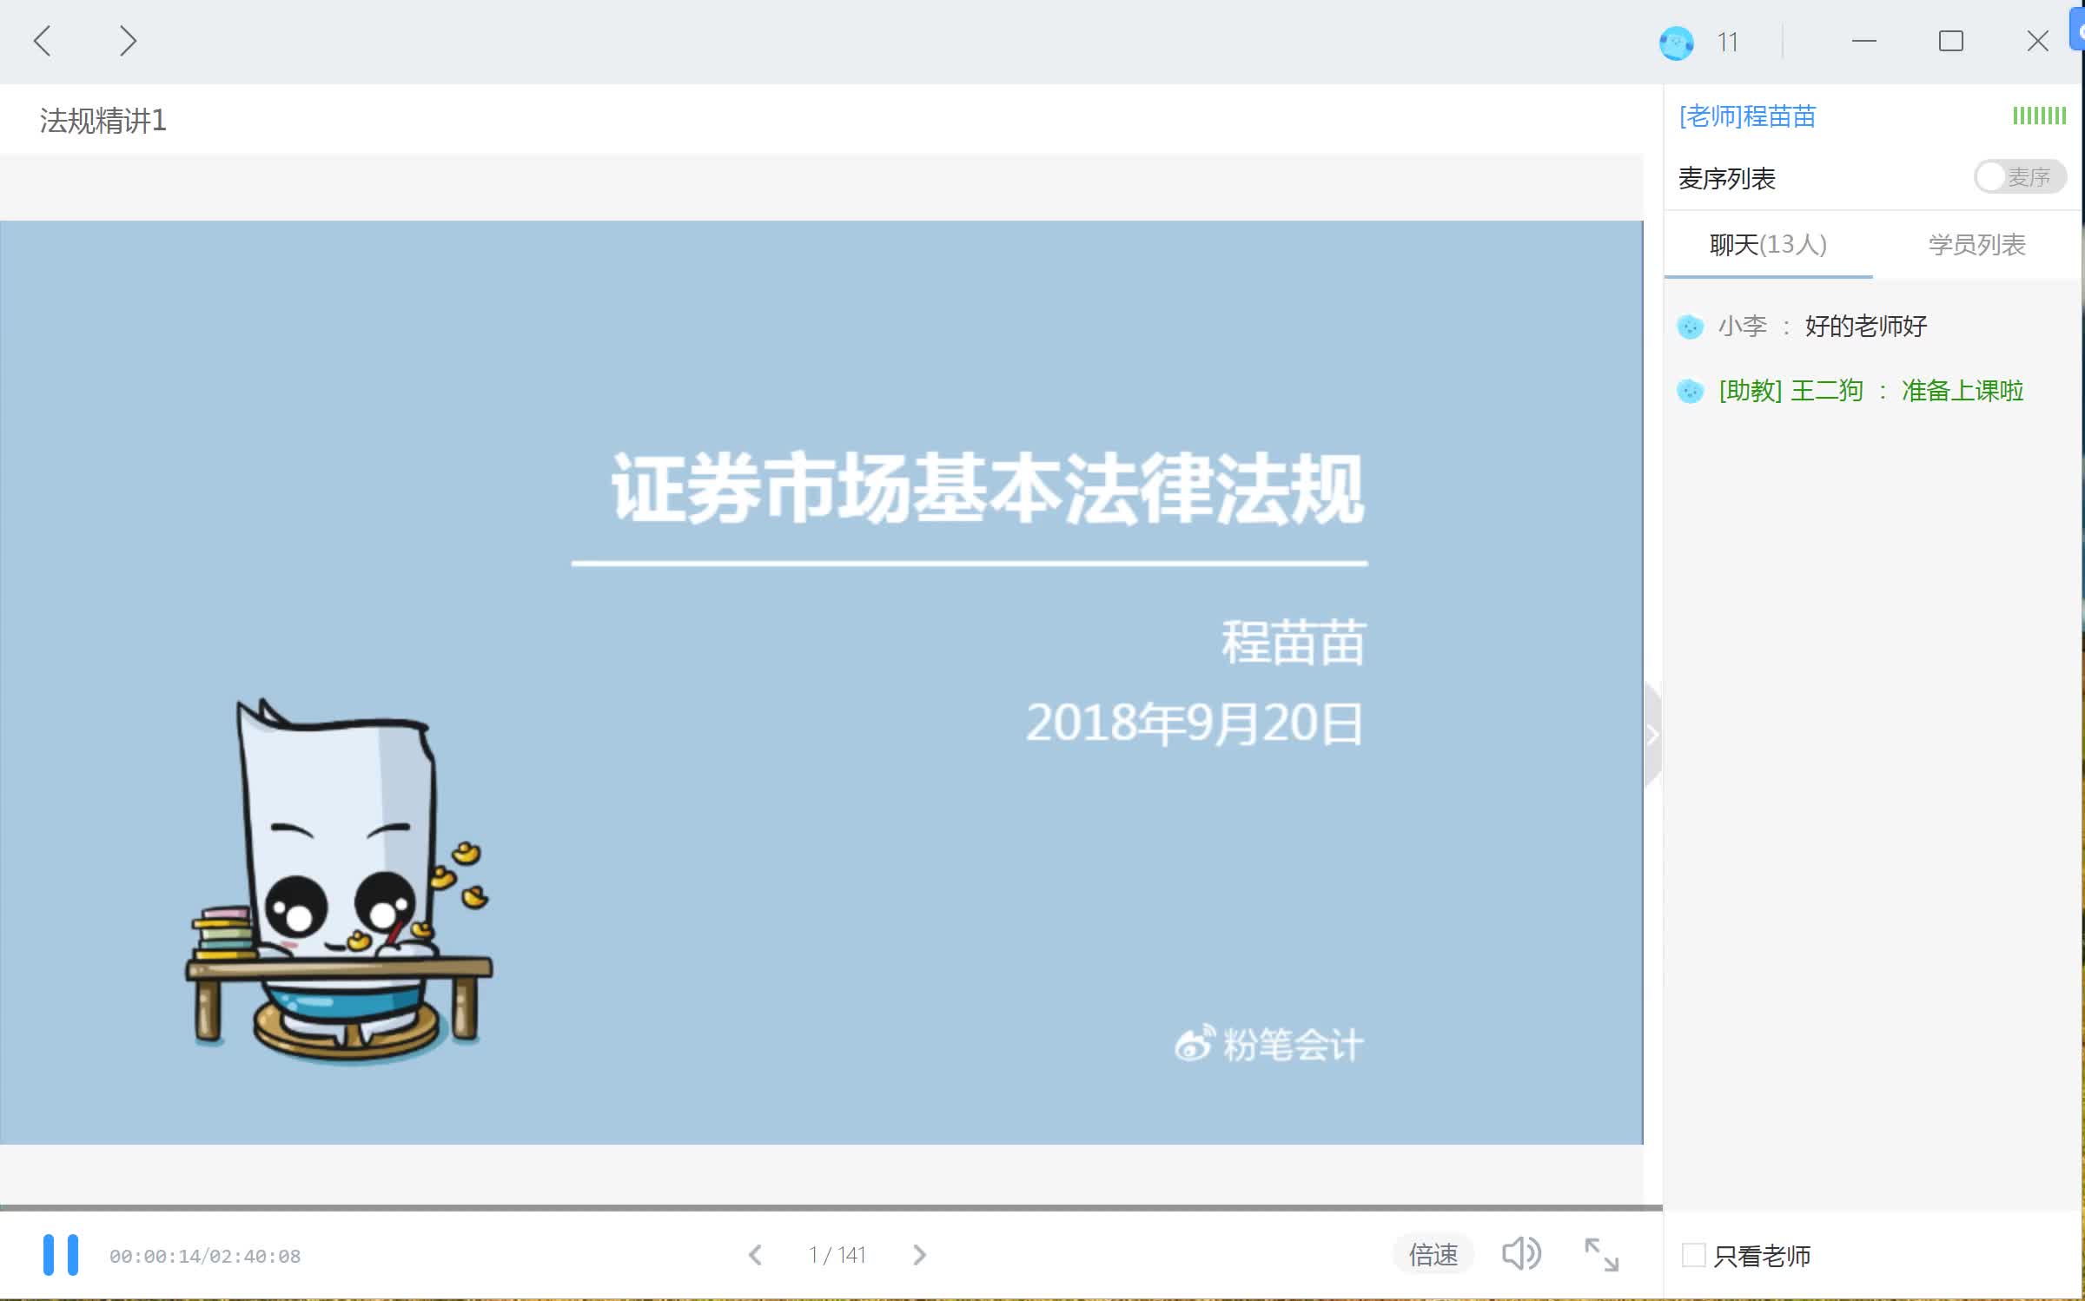The image size is (2085, 1301).
Task: Click 小李's avatar in the chat
Action: pyautogui.click(x=1690, y=327)
